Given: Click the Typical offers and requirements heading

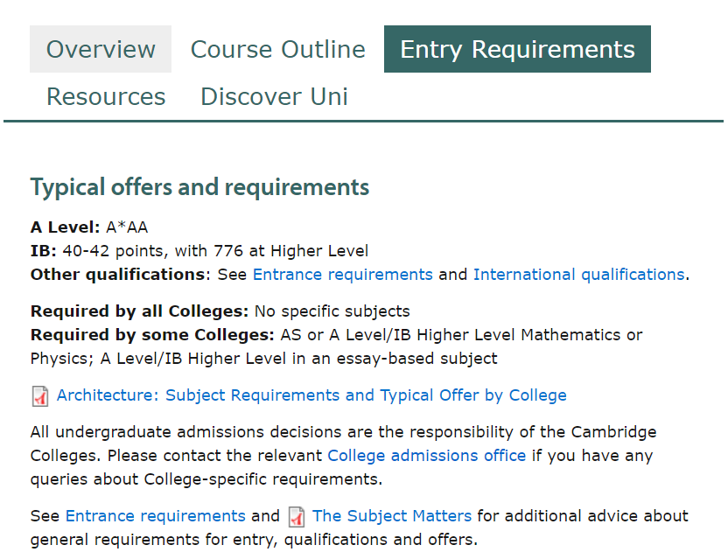Looking at the screenshot, I should (x=199, y=187).
